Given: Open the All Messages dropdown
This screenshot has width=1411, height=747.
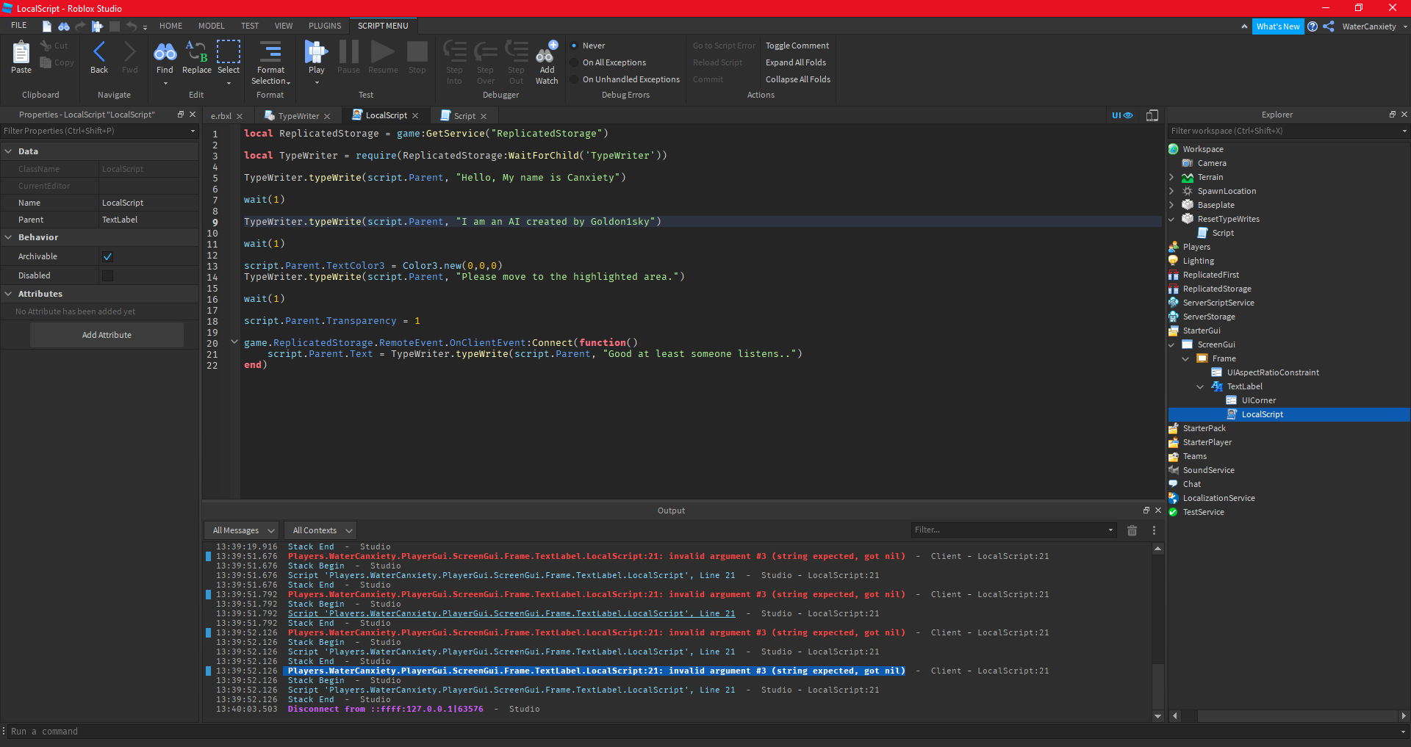Looking at the screenshot, I should coord(242,530).
